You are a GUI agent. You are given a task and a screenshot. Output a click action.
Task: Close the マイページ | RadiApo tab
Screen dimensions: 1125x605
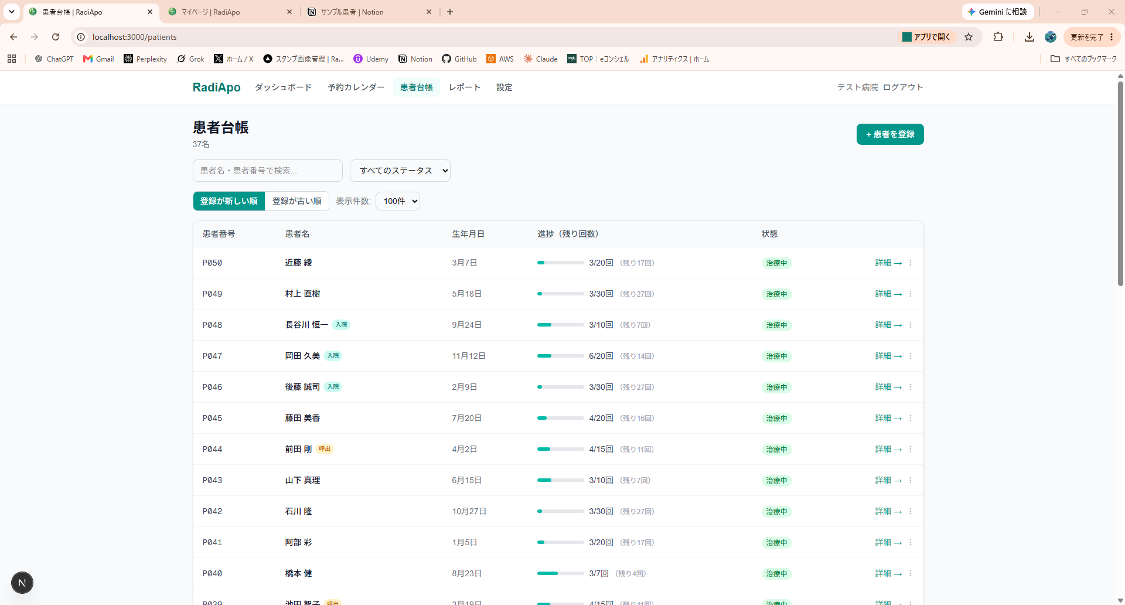[x=289, y=12]
